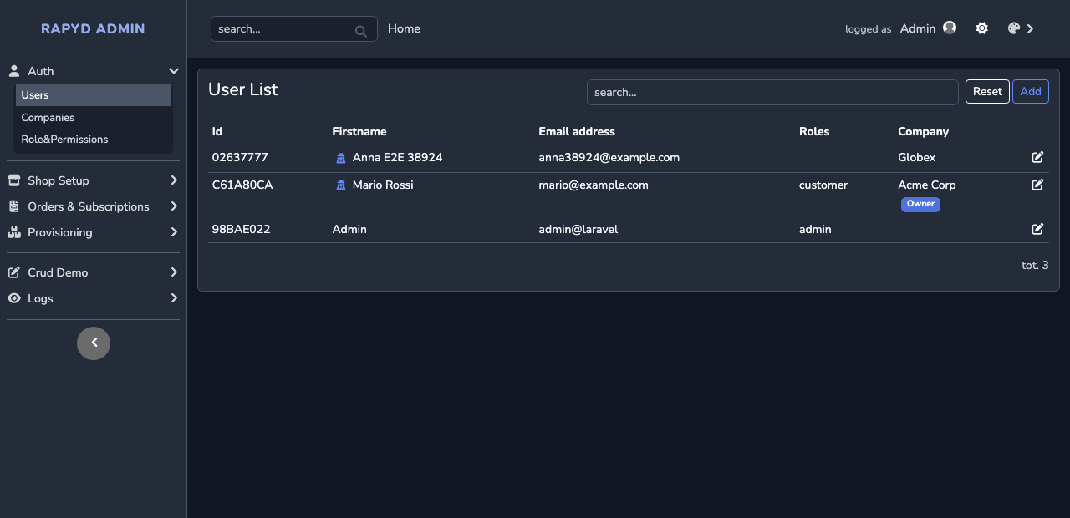
Task: Click the admin role cell
Action: pyautogui.click(x=815, y=229)
